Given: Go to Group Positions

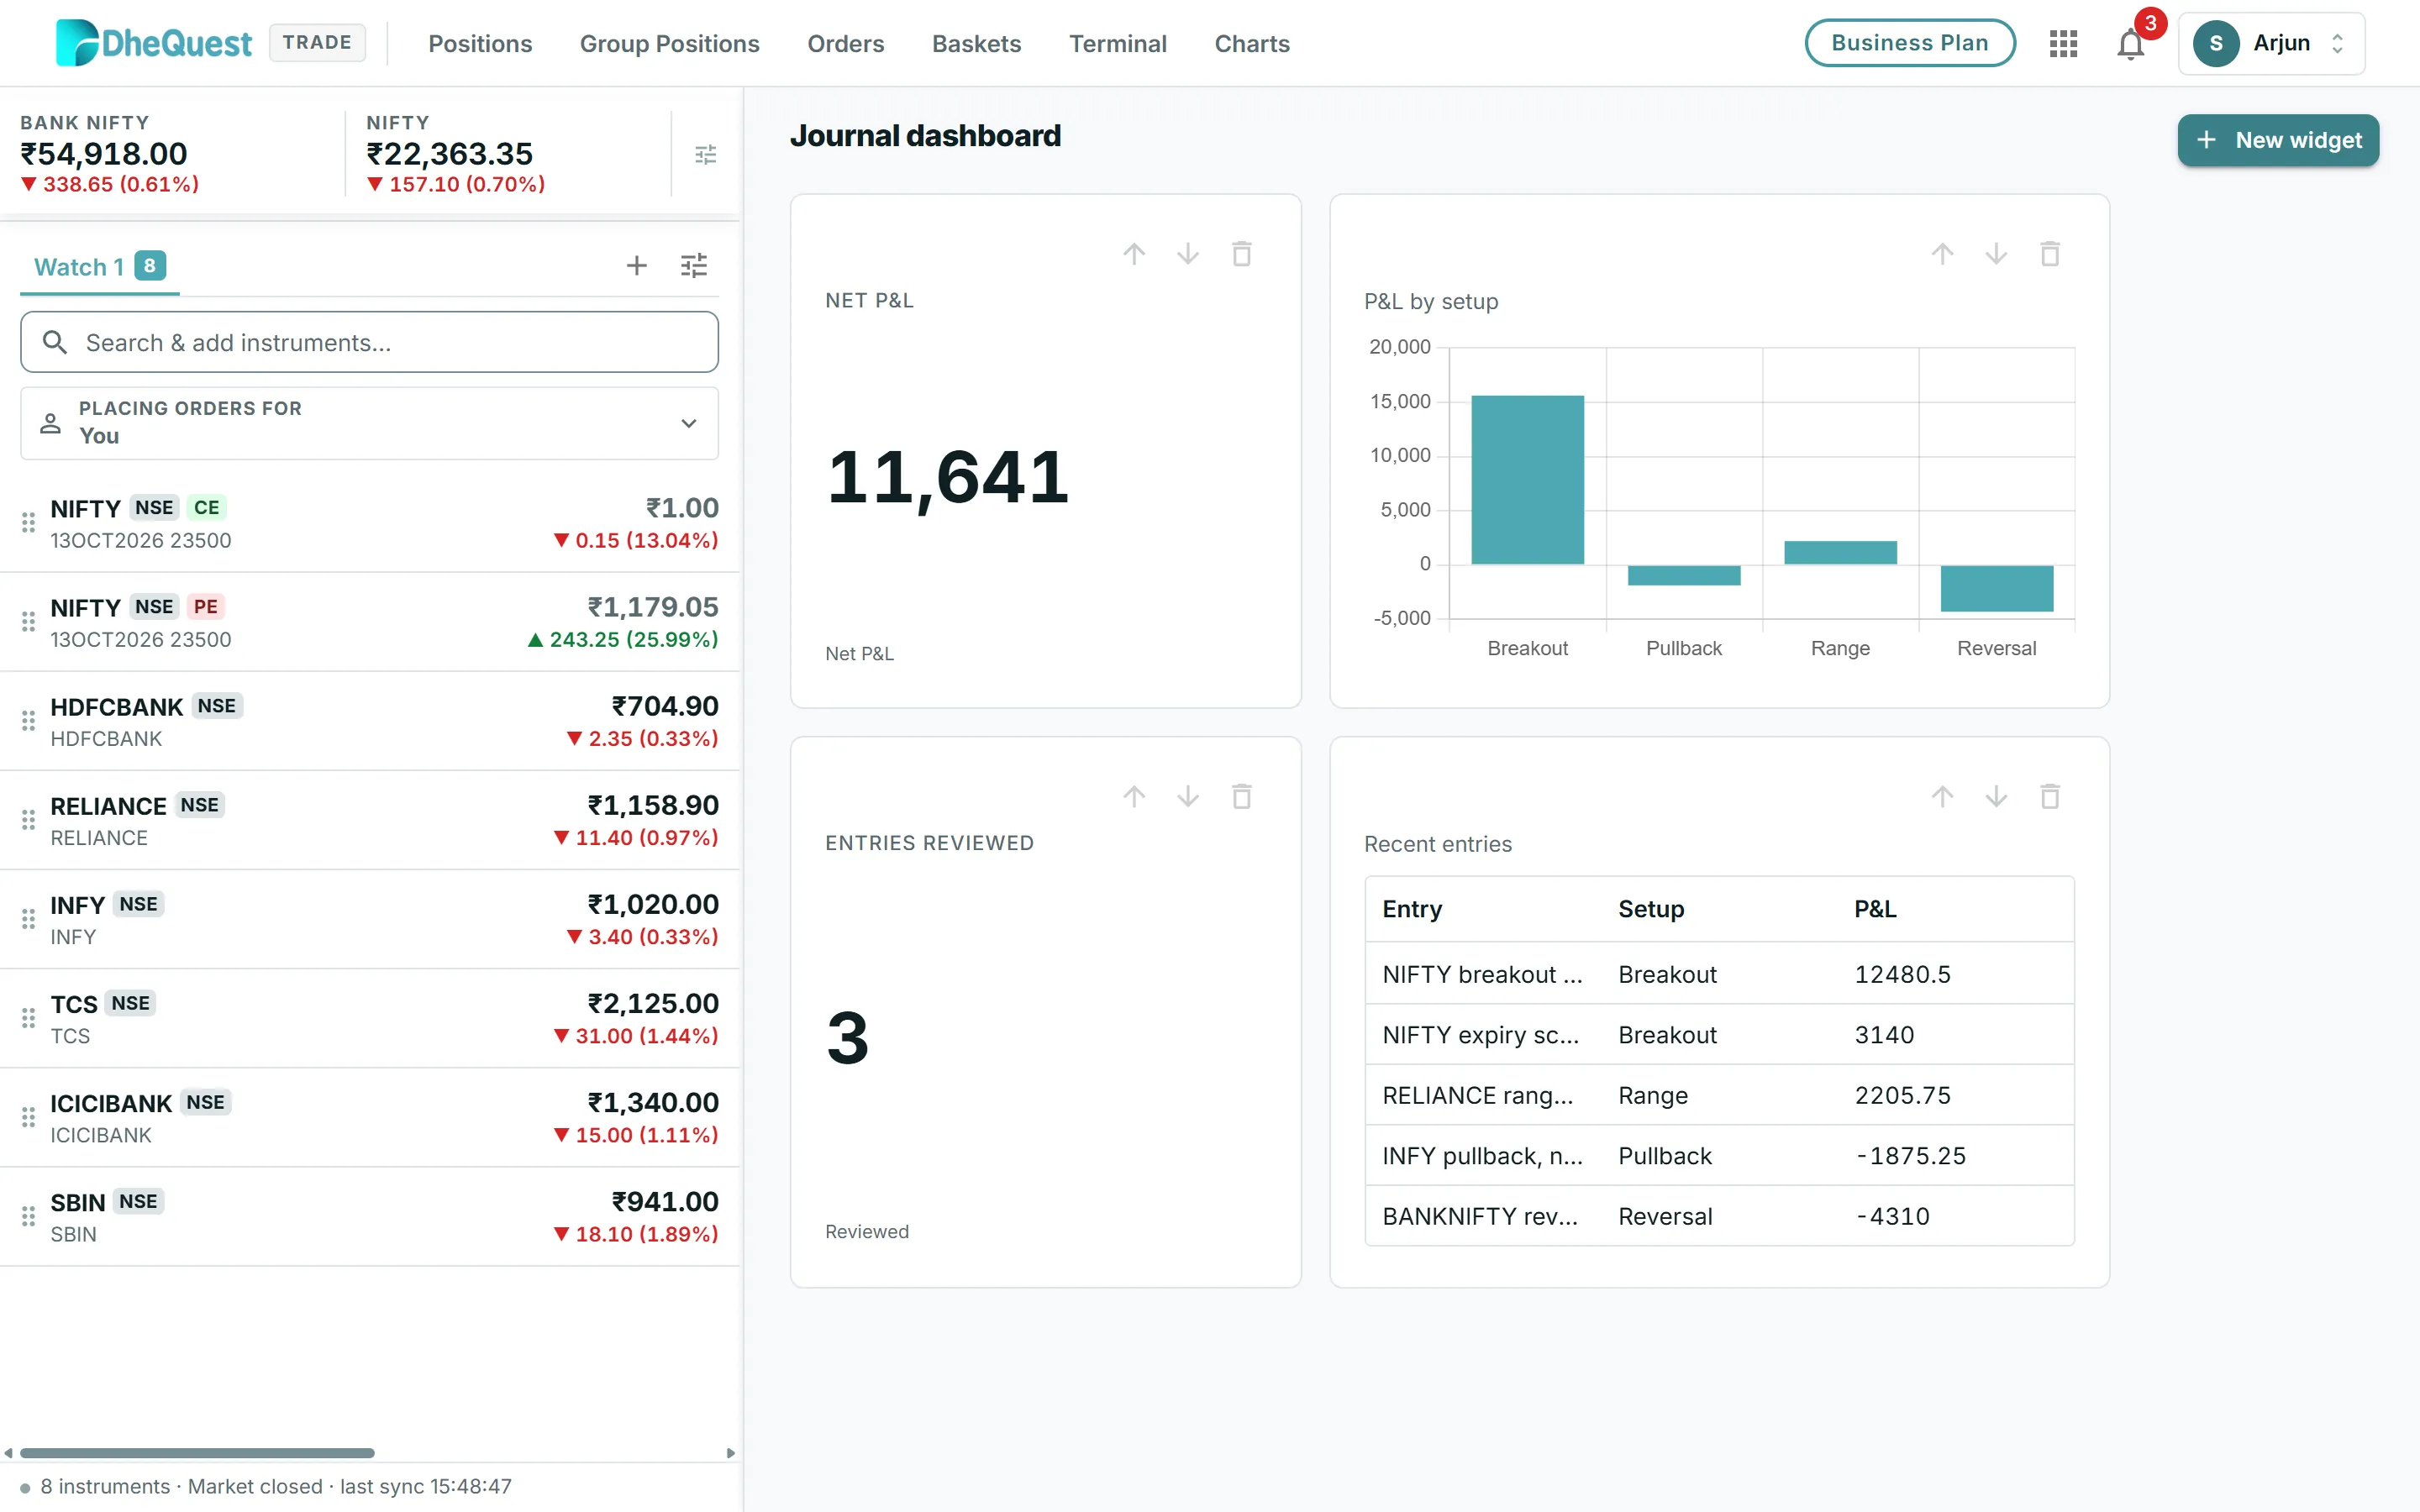Looking at the screenshot, I should tap(669, 44).
